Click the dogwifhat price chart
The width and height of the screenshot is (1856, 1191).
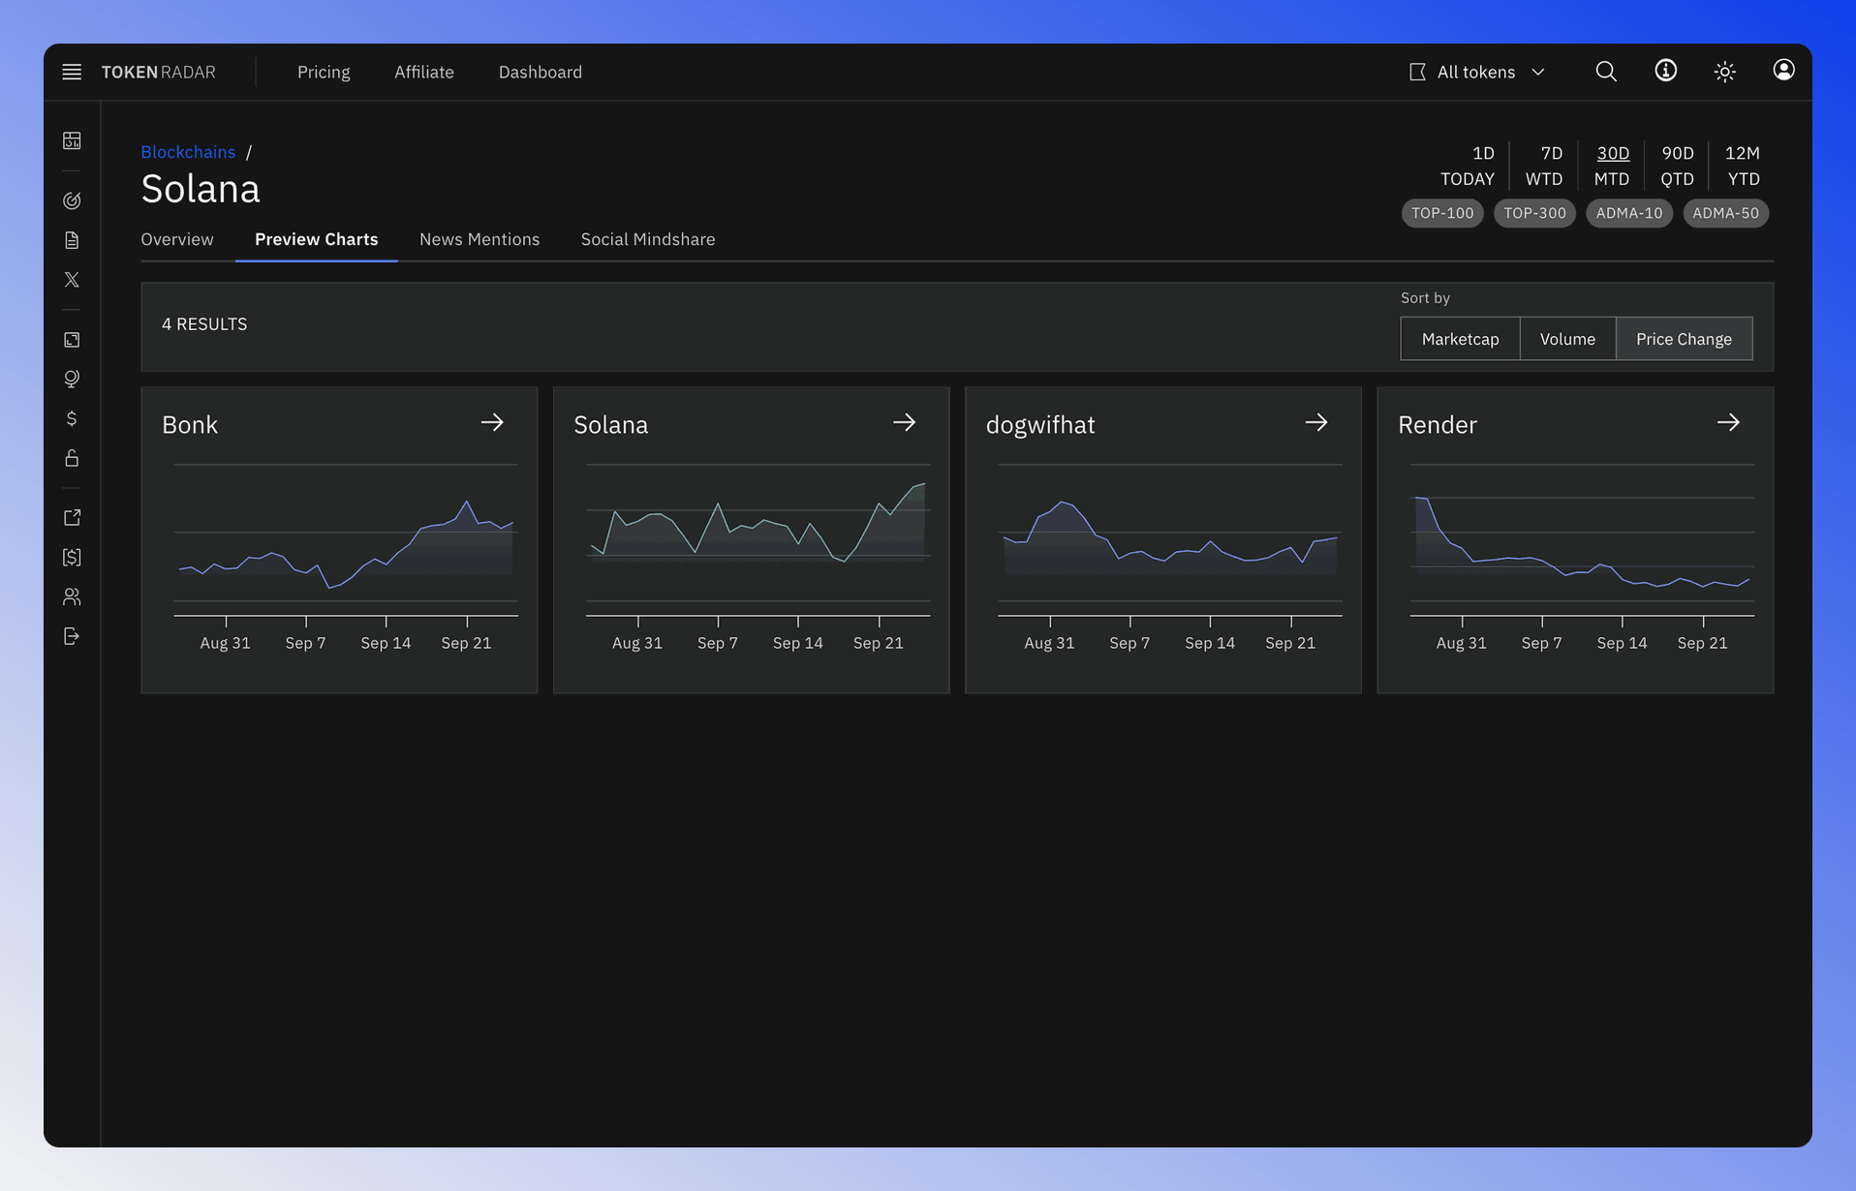1170,557
